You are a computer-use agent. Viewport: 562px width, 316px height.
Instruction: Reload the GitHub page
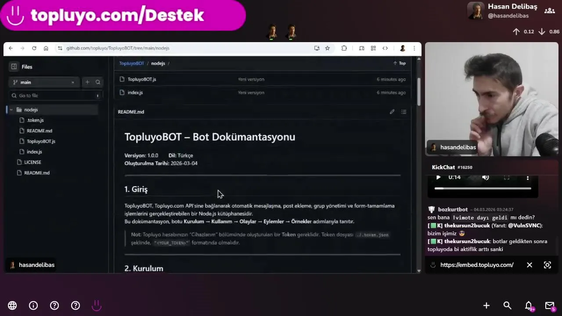[34, 48]
